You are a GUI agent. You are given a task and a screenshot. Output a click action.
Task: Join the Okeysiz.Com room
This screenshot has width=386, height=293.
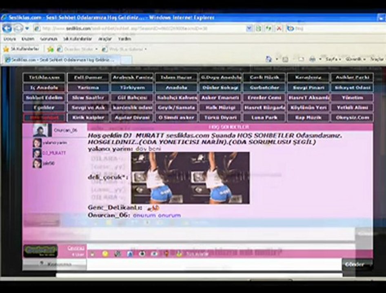point(352,117)
